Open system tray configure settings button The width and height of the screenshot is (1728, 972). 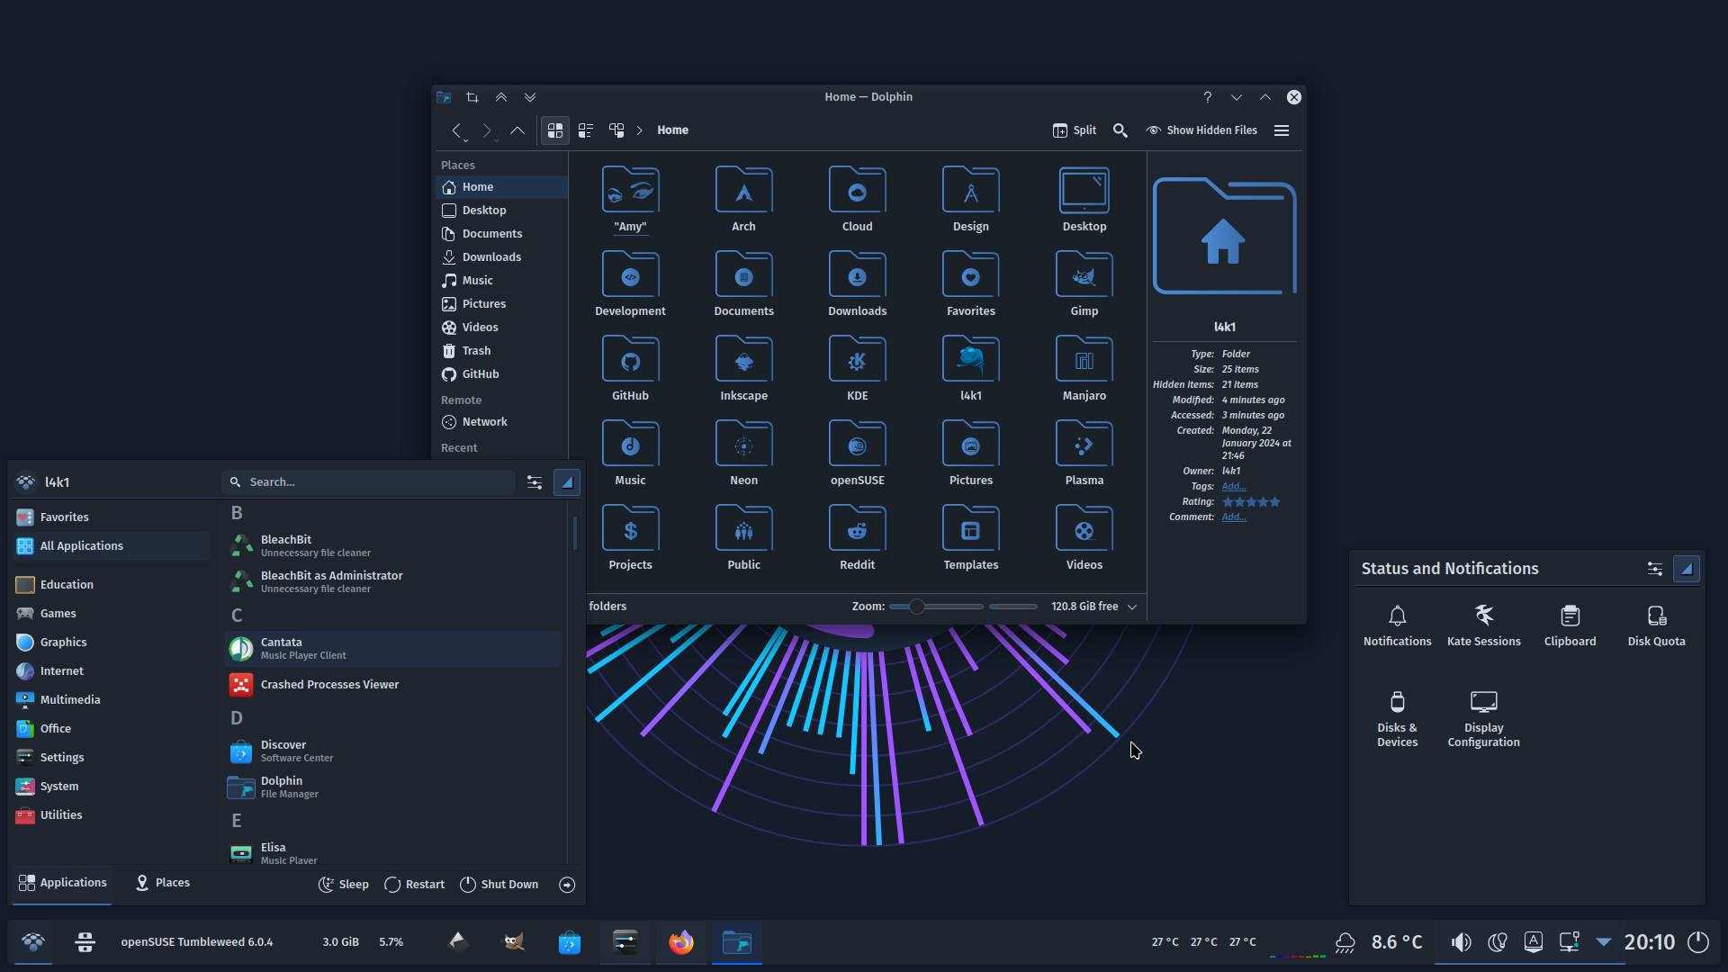click(x=1654, y=569)
